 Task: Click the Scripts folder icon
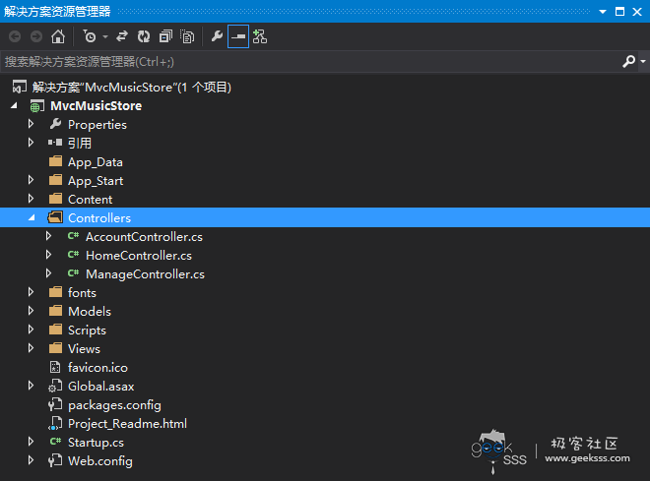55,330
